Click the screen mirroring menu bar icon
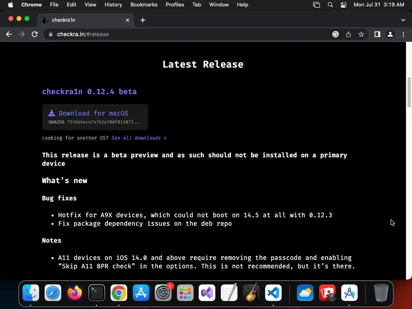Viewport: 412px width, 309px height. pyautogui.click(x=316, y=5)
